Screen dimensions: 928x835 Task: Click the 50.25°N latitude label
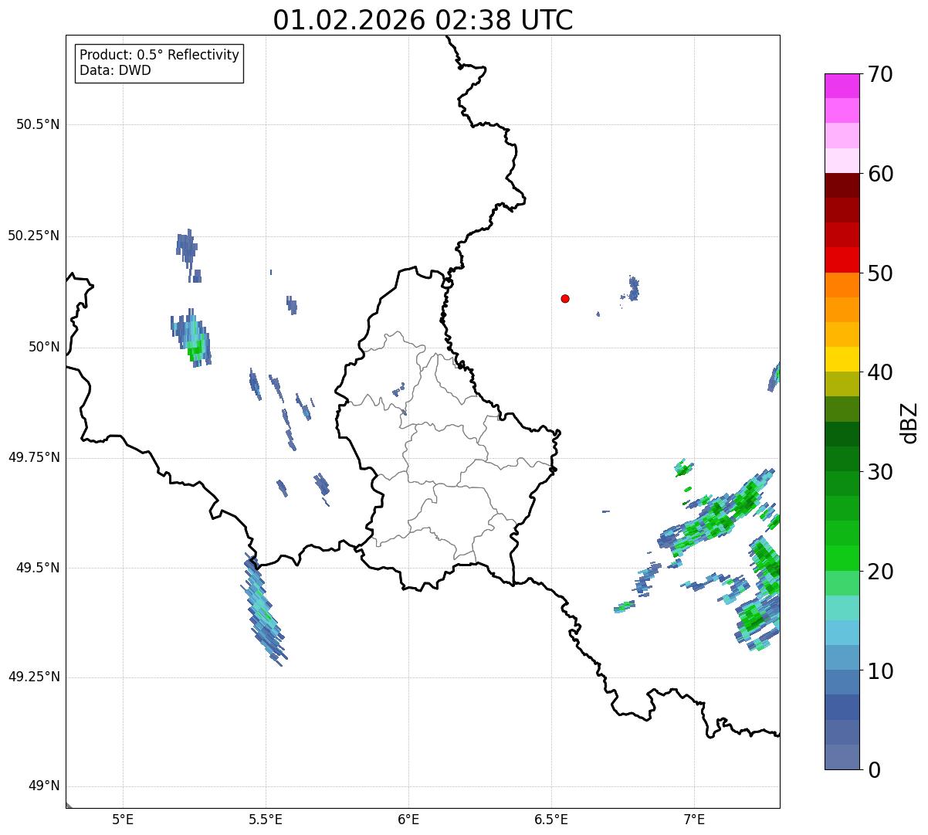tap(33, 236)
